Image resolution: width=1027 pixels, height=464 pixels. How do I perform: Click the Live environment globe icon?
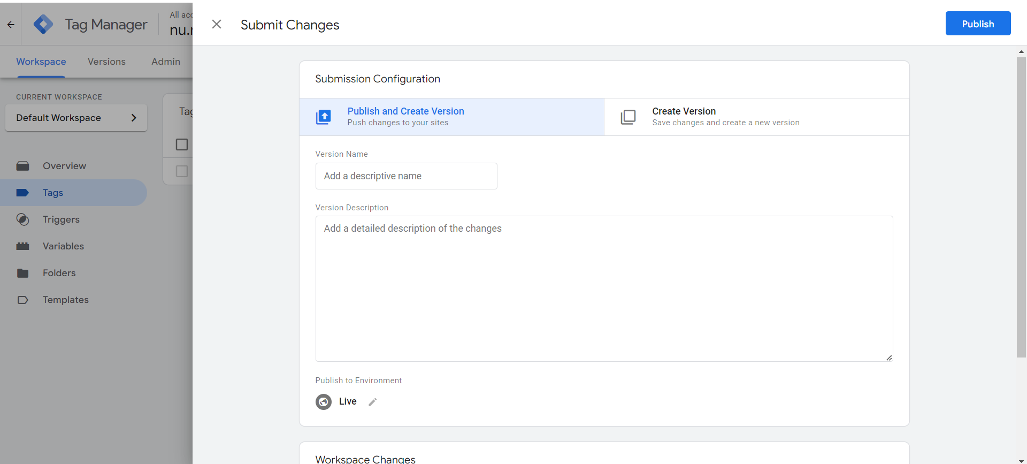click(324, 401)
